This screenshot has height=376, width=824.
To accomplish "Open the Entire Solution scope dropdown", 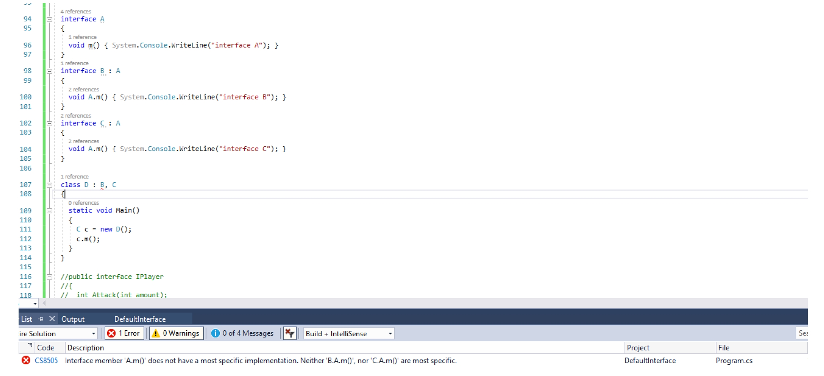I will [93, 333].
